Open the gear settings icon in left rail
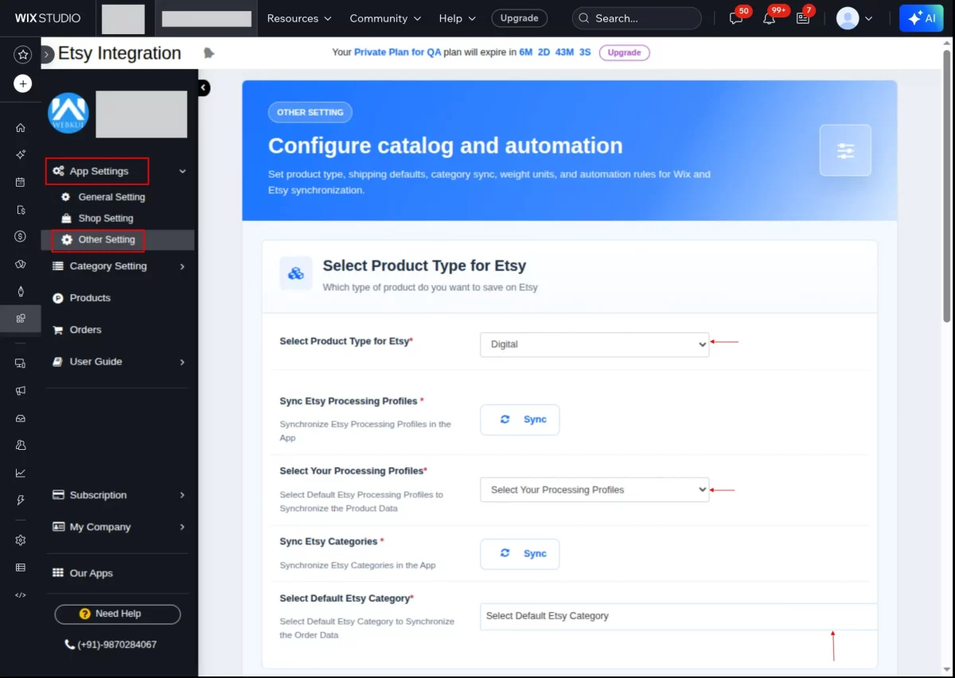Image resolution: width=955 pixels, height=678 pixels. pyautogui.click(x=21, y=540)
